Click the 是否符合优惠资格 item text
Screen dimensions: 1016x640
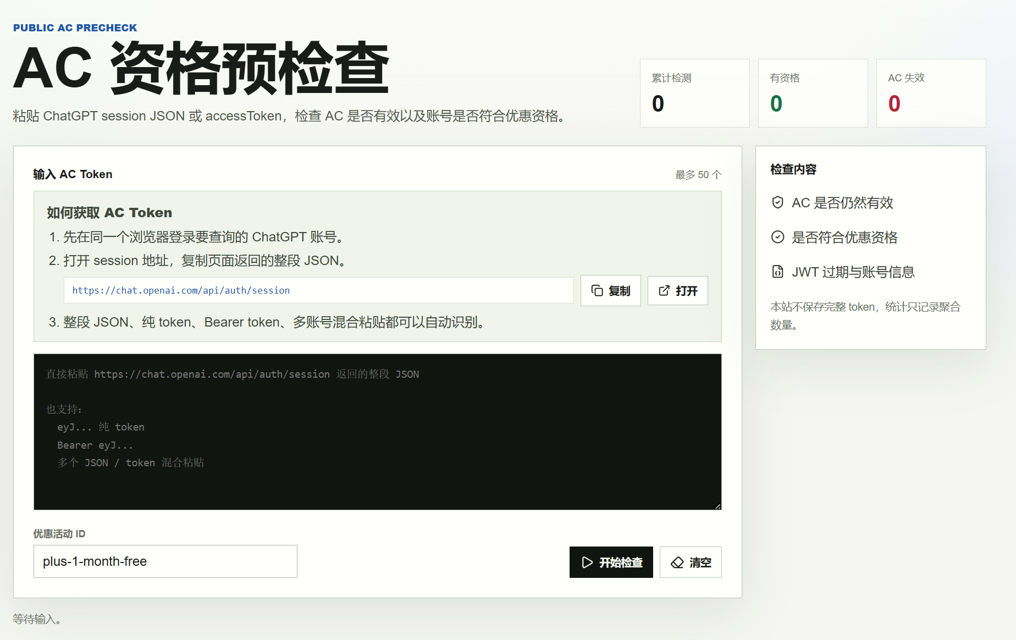click(x=844, y=238)
